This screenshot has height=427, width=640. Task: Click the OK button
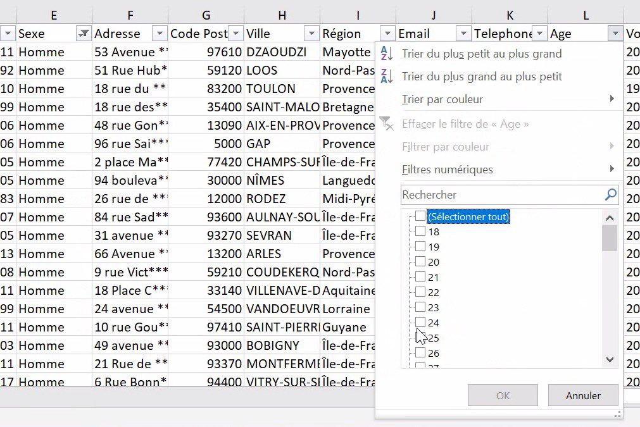tap(503, 395)
